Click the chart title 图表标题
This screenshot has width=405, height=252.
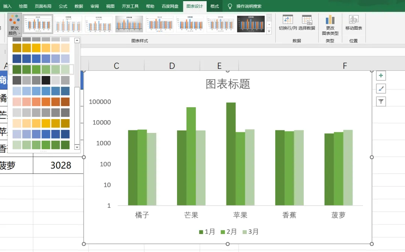pos(228,84)
